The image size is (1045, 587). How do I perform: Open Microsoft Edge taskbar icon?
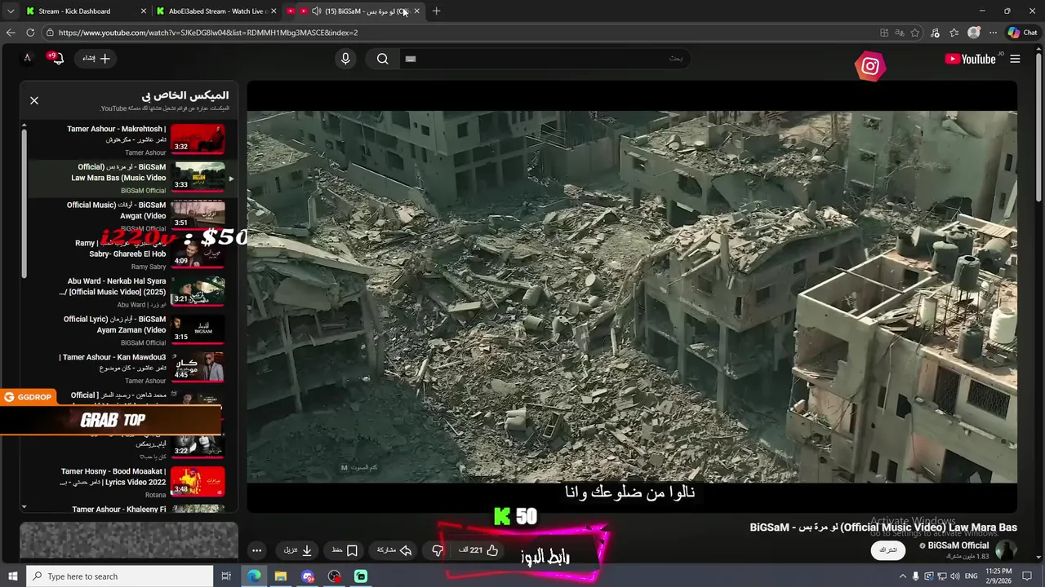pos(255,576)
